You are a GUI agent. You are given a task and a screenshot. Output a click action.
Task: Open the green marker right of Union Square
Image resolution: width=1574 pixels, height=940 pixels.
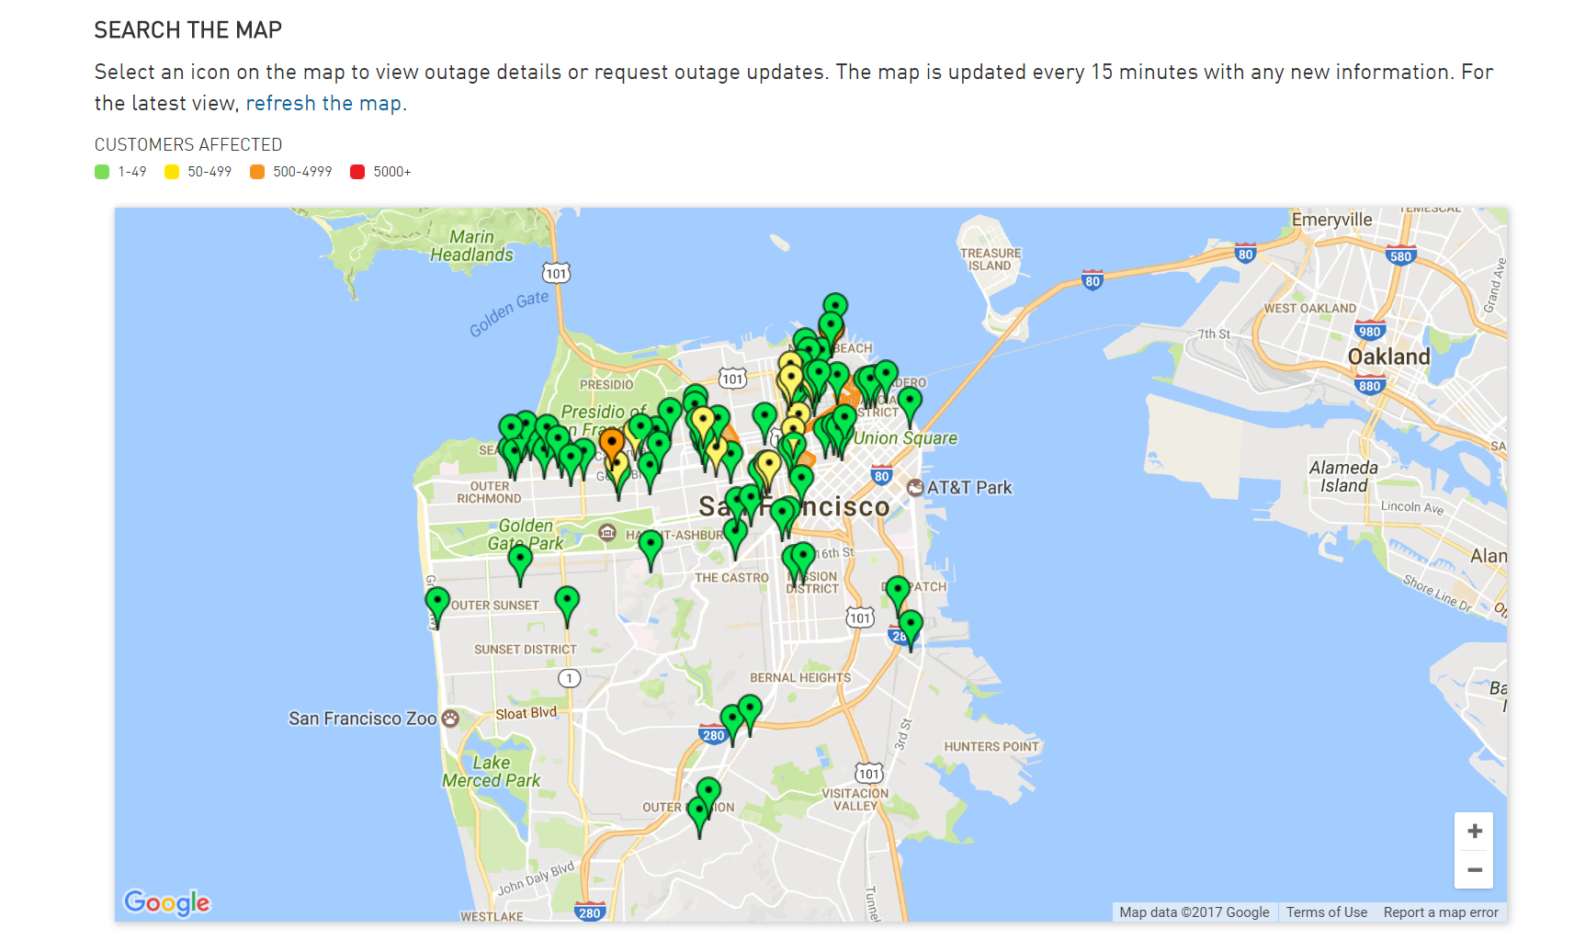[x=910, y=402]
